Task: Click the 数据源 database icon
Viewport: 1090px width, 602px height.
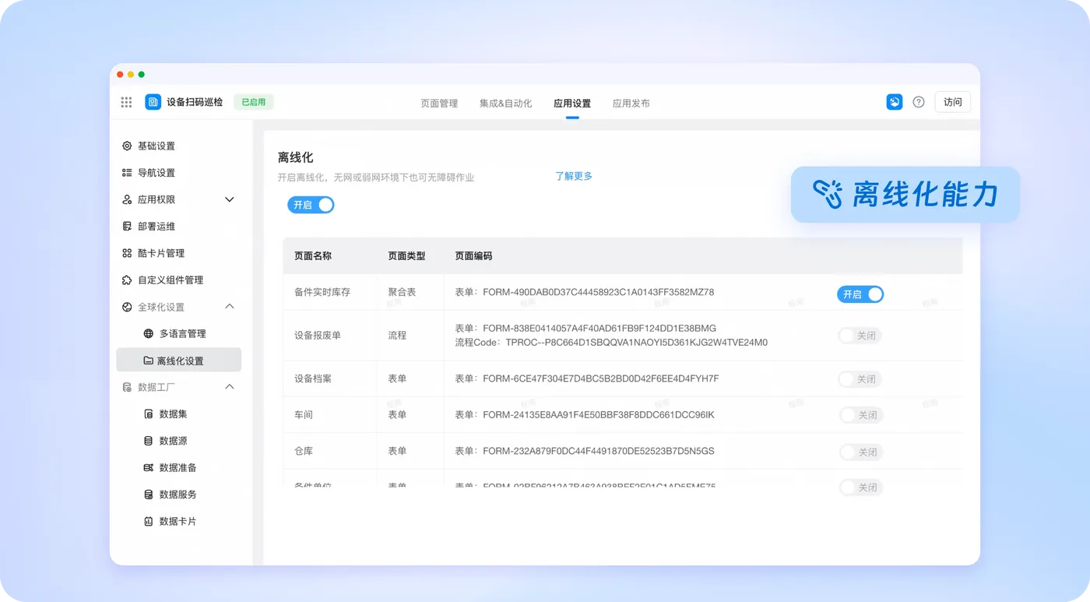Action: coord(149,441)
